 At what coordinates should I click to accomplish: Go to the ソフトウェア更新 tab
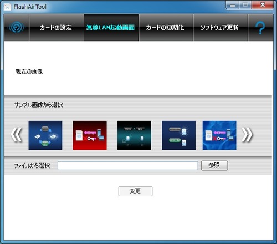click(220, 28)
